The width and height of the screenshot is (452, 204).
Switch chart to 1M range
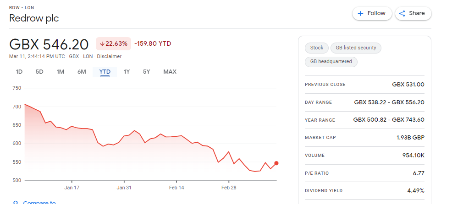coord(60,72)
